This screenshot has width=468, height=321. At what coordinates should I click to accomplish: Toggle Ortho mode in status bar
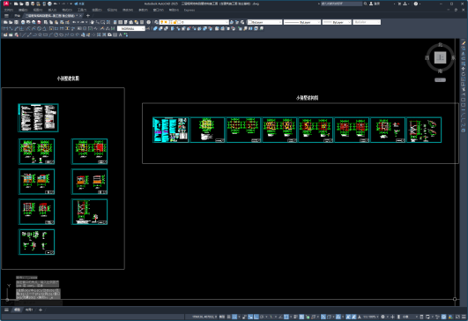256,317
